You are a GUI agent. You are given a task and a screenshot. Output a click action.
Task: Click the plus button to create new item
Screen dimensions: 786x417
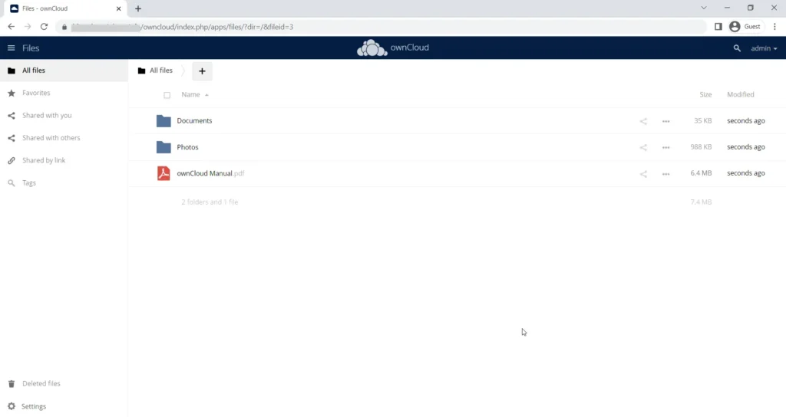point(202,71)
